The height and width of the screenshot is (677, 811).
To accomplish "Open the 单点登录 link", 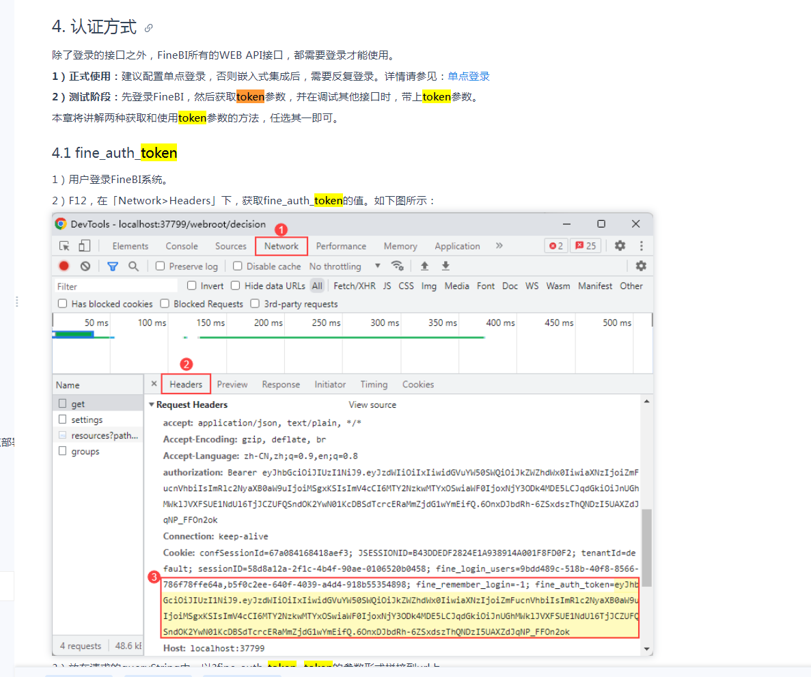I will 469,77.
